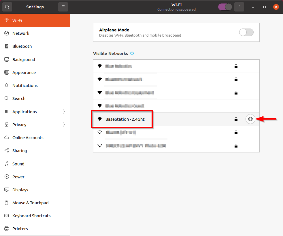Click the Sound music note icon
Image resolution: width=283 pixels, height=236 pixels.
pos(7,164)
